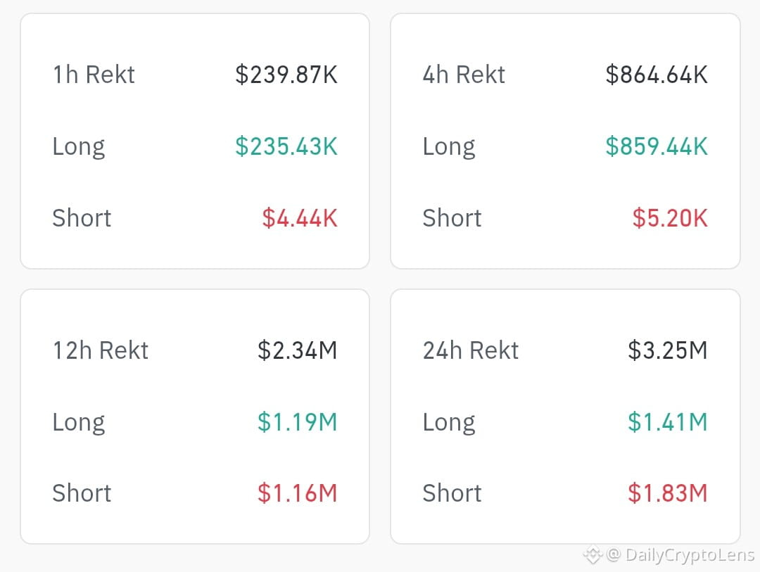Click the 1h Short value $4.44K
The image size is (760, 572).
300,218
